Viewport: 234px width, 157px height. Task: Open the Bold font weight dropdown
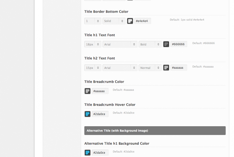click(x=150, y=44)
